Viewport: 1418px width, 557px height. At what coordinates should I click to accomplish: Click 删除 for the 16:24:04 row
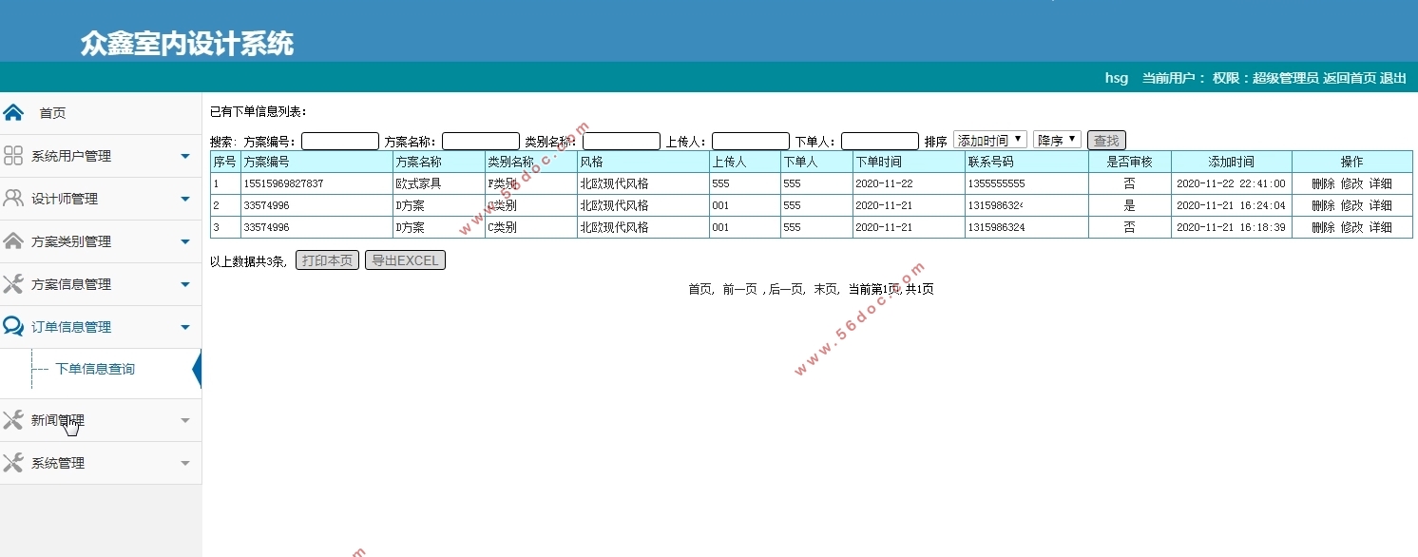click(1323, 205)
